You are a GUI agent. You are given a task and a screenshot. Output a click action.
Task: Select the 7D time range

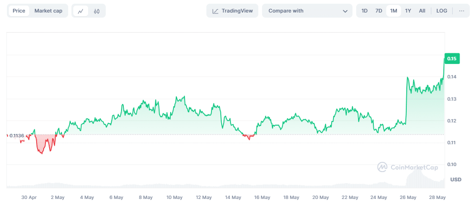coord(378,11)
